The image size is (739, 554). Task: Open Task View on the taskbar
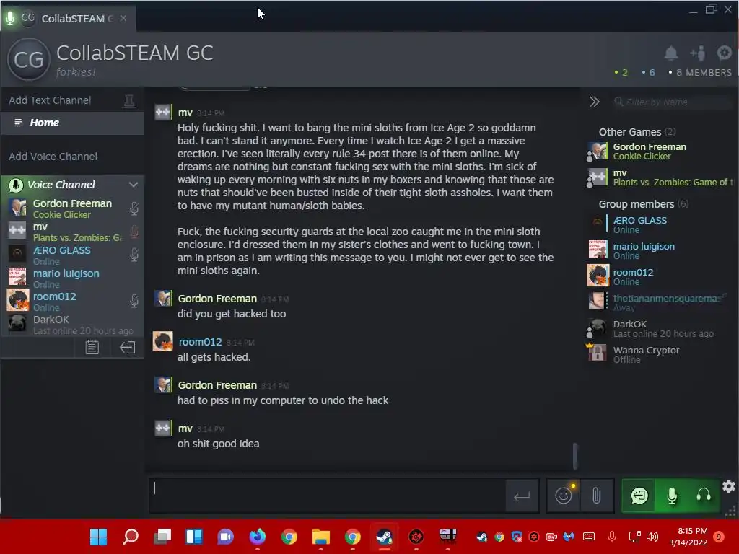click(x=162, y=537)
